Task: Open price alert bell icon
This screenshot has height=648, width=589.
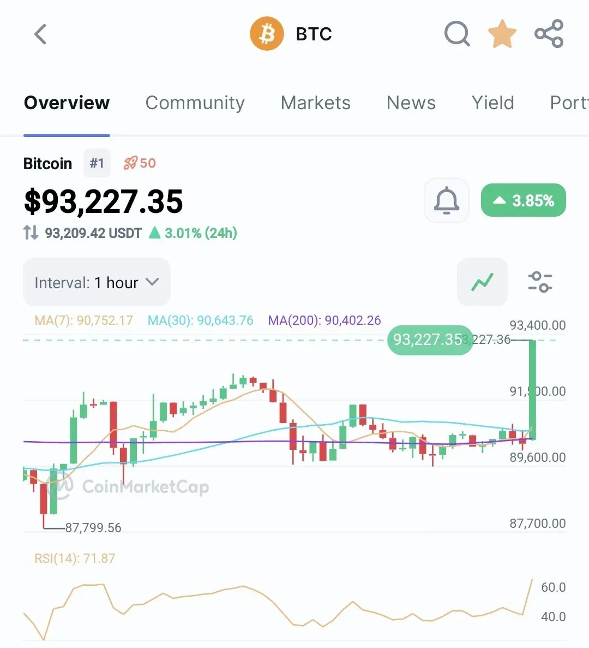Action: (446, 200)
